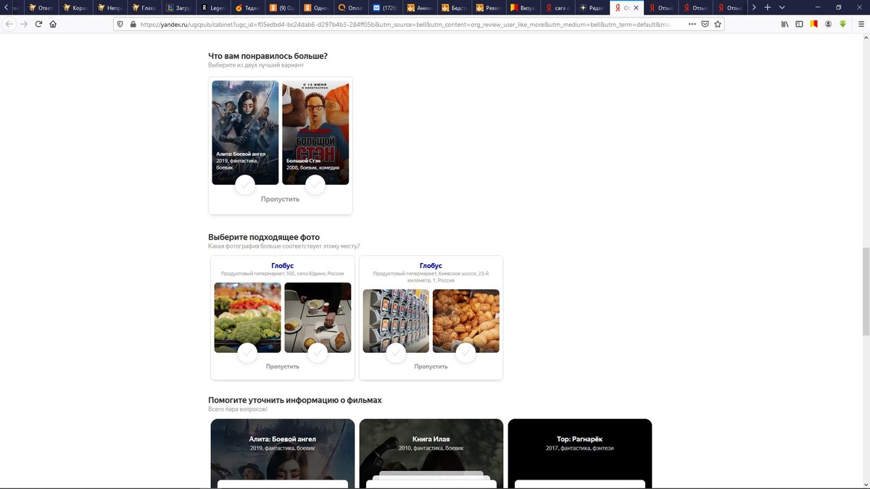The width and height of the screenshot is (870, 489).
Task: Select the broccoli photo checkmark
Action: coord(247,353)
